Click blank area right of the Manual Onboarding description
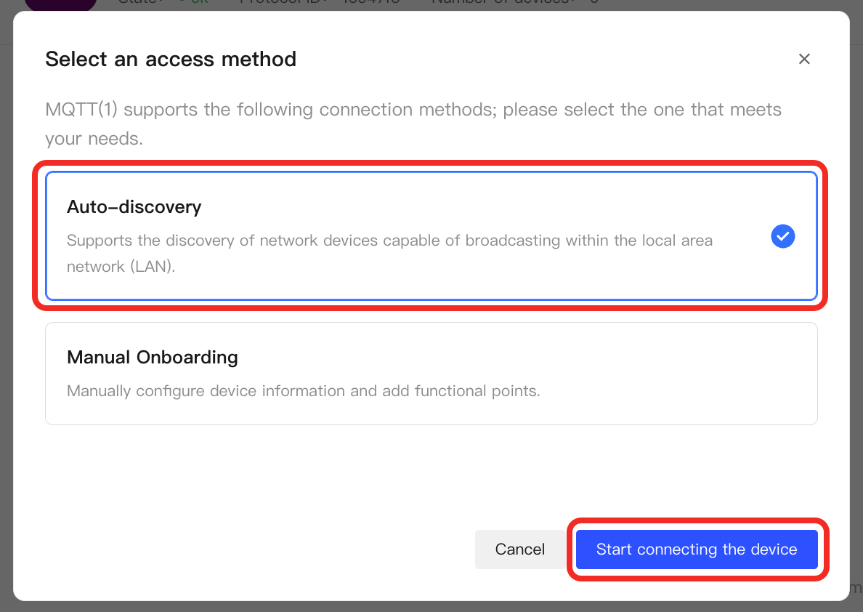The height and width of the screenshot is (612, 863). 677,390
